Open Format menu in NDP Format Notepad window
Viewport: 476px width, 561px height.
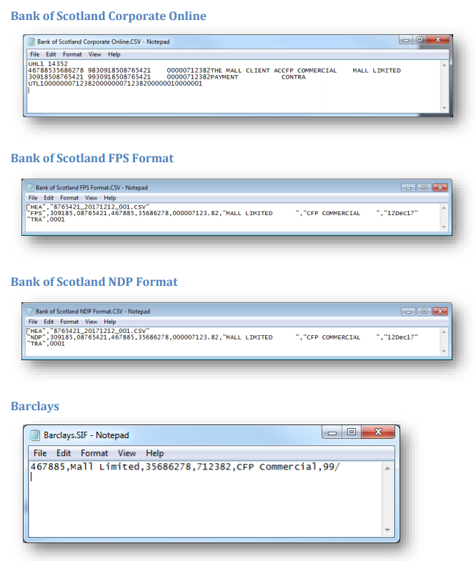coord(69,322)
